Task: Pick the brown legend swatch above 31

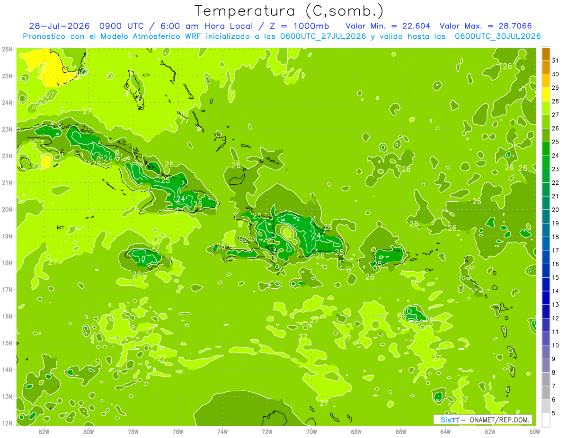Action: 546,53
